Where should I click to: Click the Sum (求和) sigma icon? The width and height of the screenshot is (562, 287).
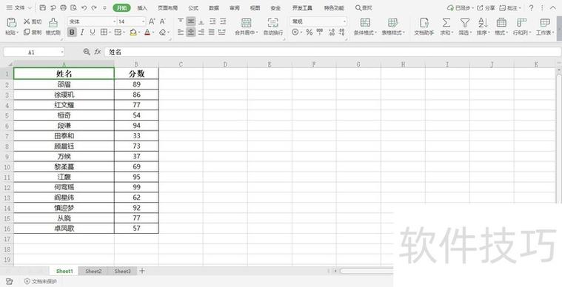pos(446,22)
